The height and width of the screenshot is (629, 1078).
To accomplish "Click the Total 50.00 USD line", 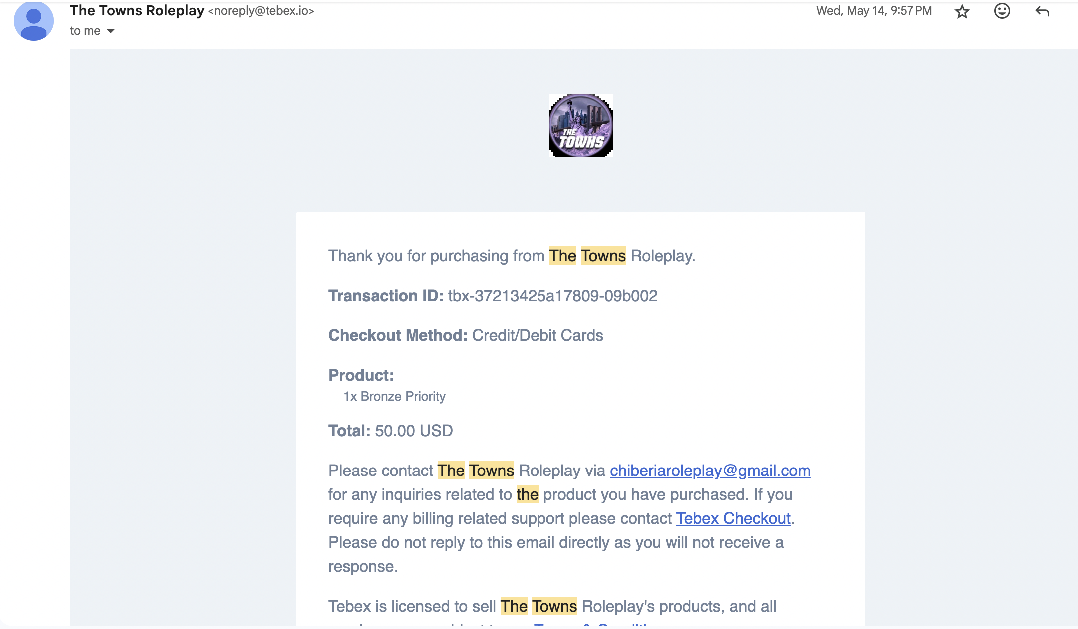I will click(x=390, y=431).
